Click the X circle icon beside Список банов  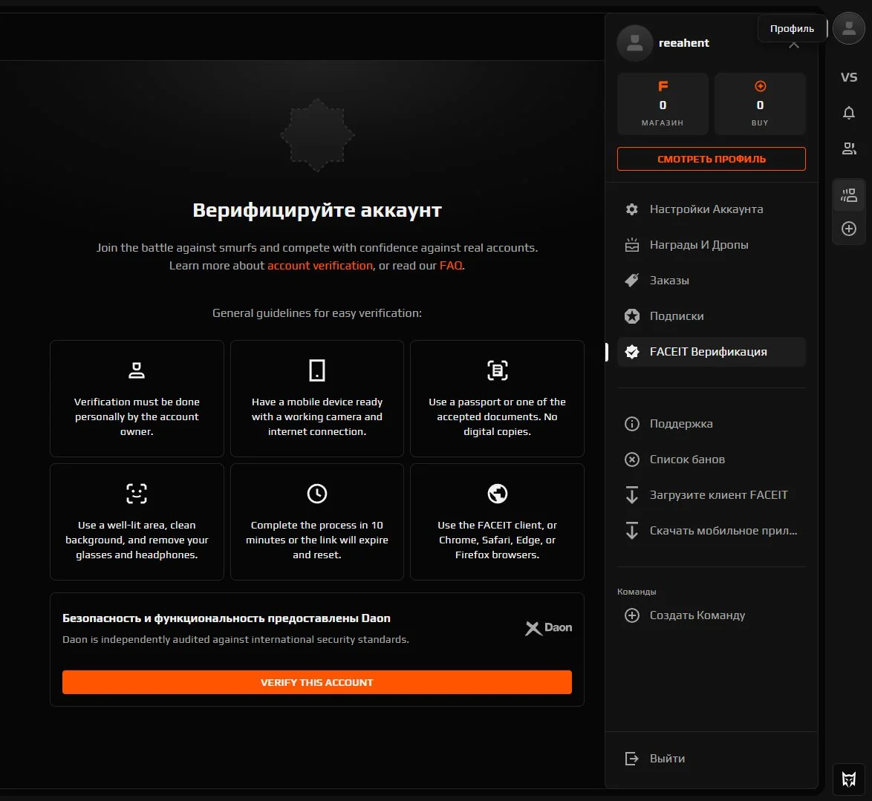tap(632, 459)
